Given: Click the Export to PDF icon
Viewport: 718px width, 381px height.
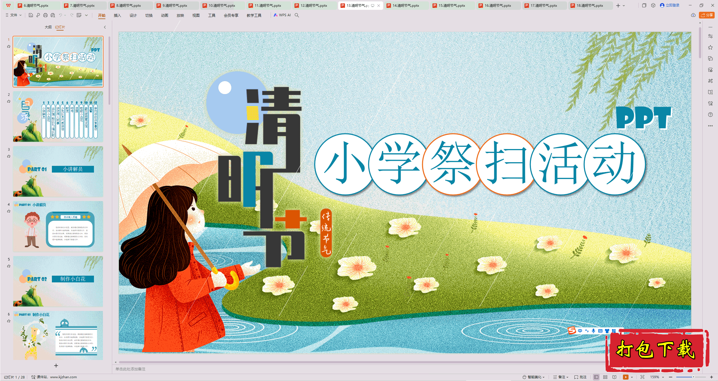Looking at the screenshot, I should (38, 15).
